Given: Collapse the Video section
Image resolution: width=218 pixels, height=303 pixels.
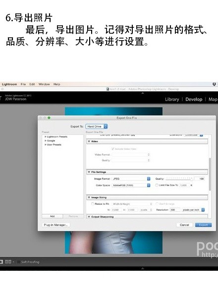Looking at the screenshot, I should point(89,141).
